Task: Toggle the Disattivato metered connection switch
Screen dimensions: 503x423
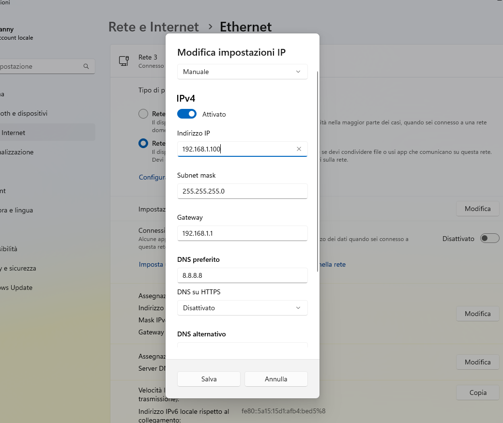Action: coord(489,238)
